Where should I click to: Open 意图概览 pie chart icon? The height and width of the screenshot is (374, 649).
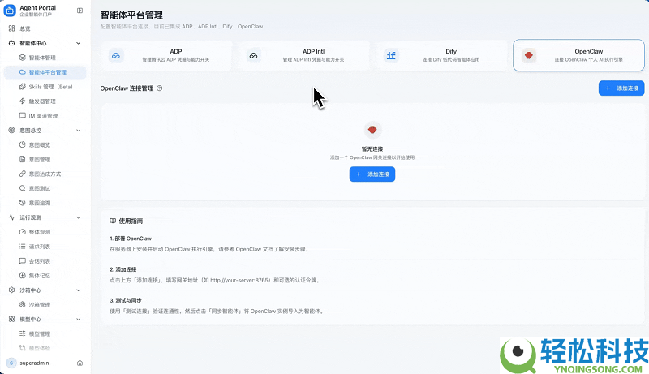(23, 144)
